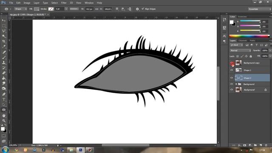Open the geometry options gear icon
This screenshot has height=153, width=272.
[x=137, y=9]
